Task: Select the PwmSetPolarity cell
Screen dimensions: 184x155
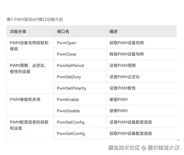Action: tap(72, 88)
